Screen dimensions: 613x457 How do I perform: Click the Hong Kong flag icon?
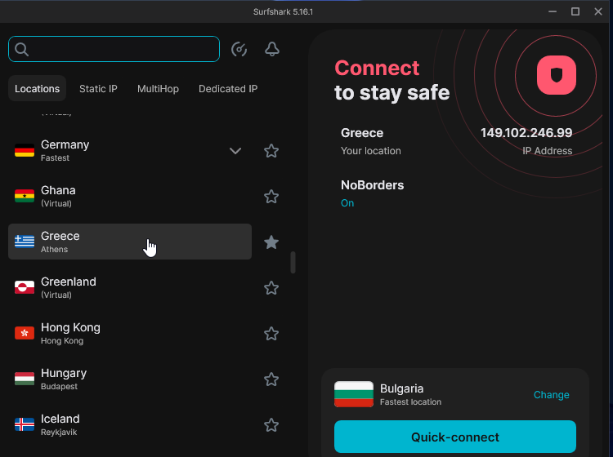25,333
